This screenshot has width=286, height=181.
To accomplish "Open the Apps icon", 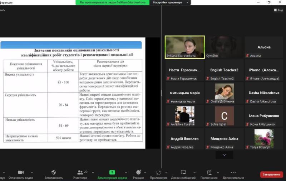I will (x=158, y=172).
